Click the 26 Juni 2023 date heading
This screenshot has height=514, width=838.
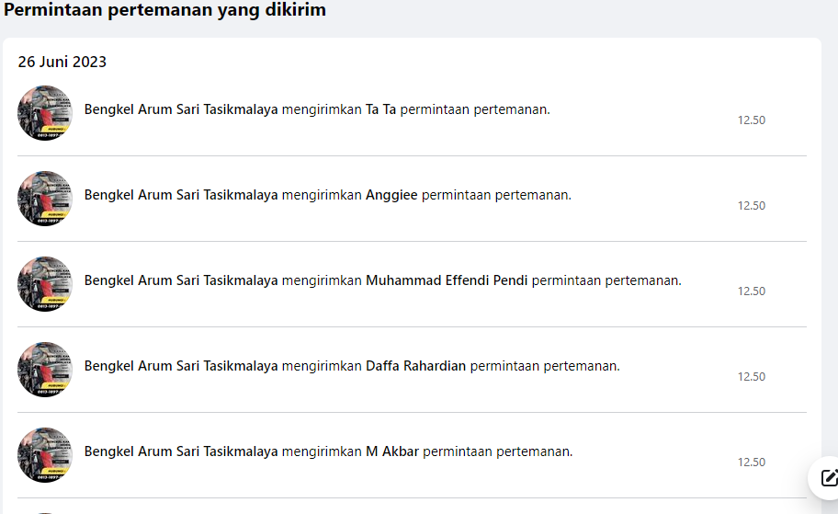click(62, 62)
